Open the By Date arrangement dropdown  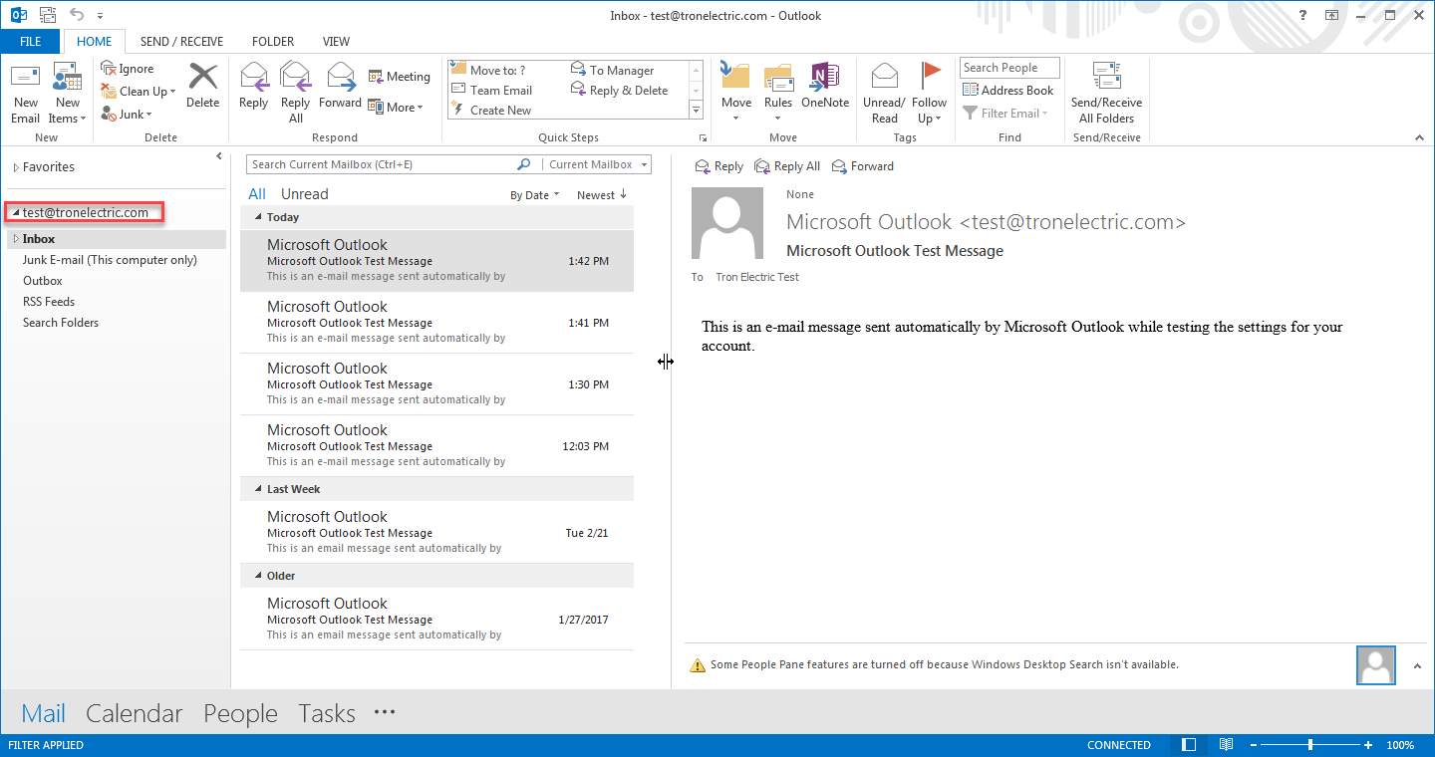point(534,195)
